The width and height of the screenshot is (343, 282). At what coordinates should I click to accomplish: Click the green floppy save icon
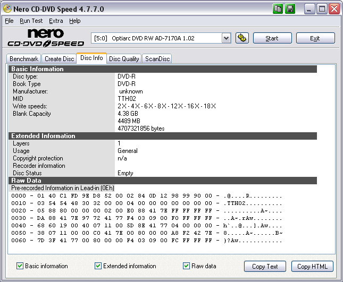click(x=290, y=9)
